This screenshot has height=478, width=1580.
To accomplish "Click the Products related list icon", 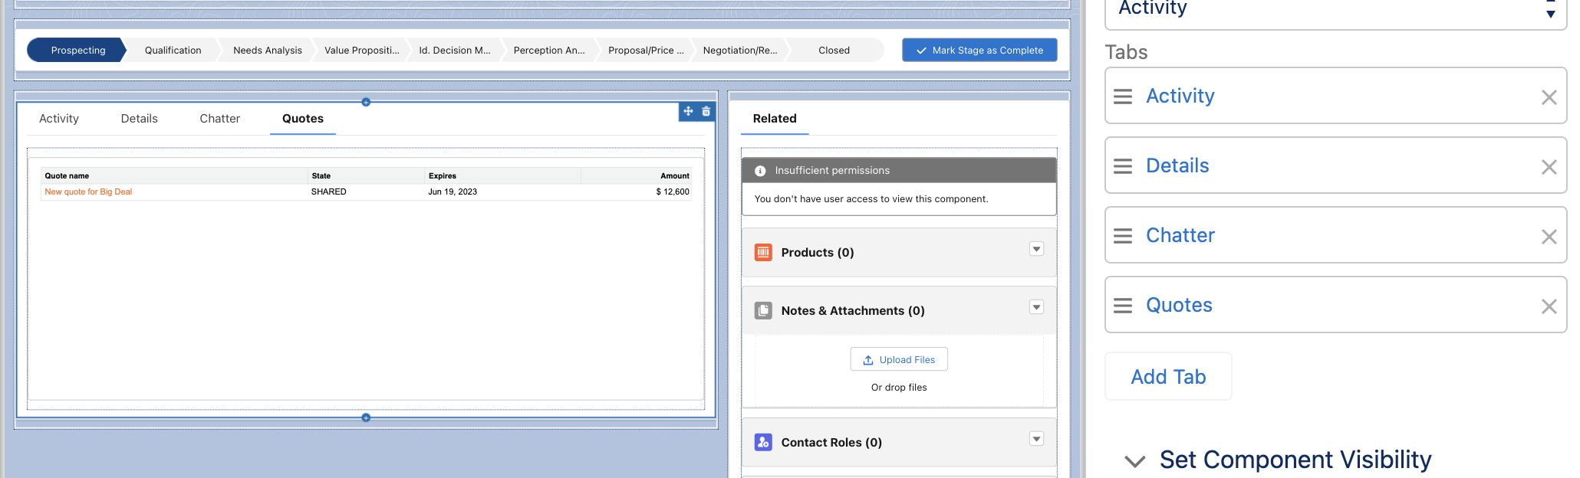I will (x=763, y=252).
